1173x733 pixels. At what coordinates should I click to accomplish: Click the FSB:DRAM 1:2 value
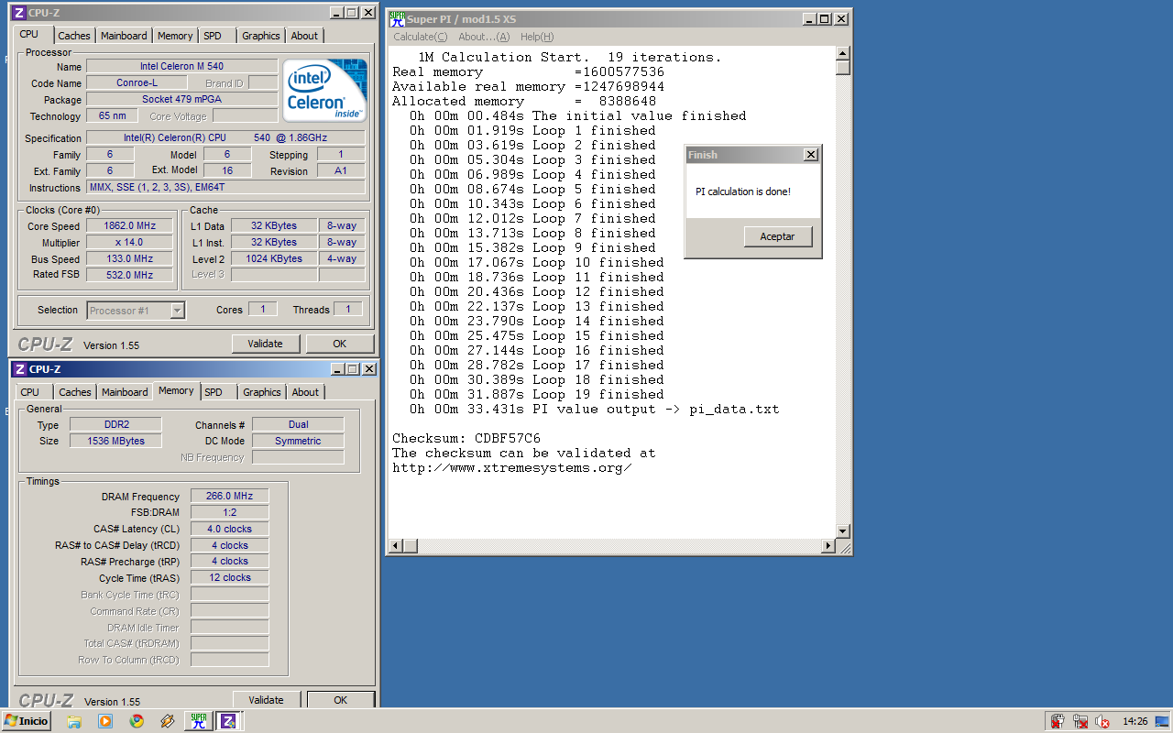pyautogui.click(x=229, y=513)
